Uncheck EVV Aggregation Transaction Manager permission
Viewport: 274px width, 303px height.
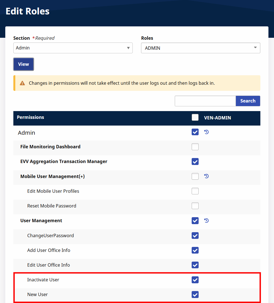coord(195,161)
